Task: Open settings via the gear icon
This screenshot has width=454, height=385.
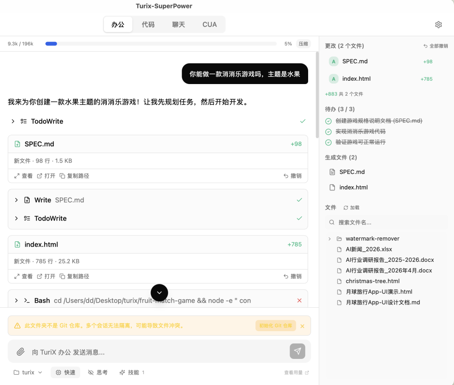Action: click(438, 25)
